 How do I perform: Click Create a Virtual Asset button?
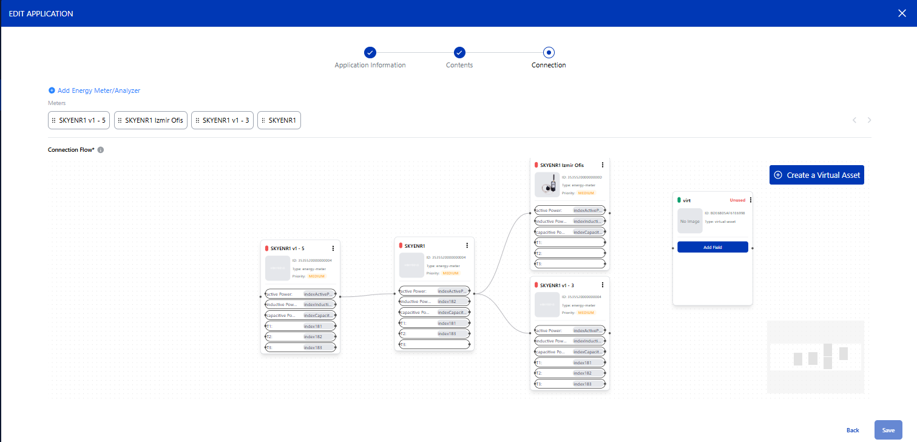click(x=816, y=175)
